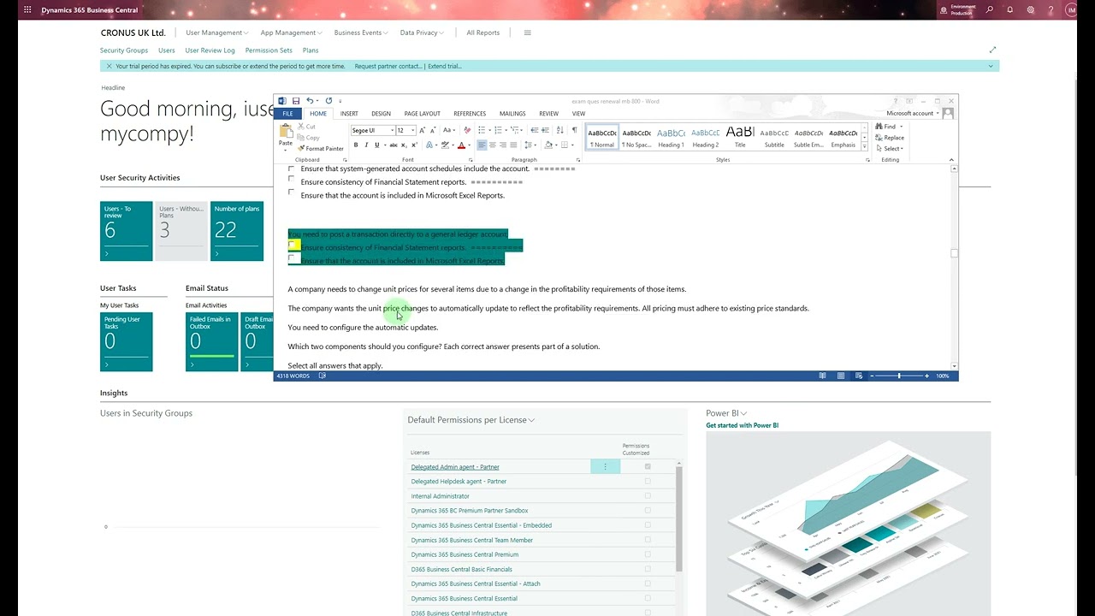This screenshot has width=1095, height=616.
Task: Switch to the PAGE LAYOUT ribbon tab
Action: point(422,113)
